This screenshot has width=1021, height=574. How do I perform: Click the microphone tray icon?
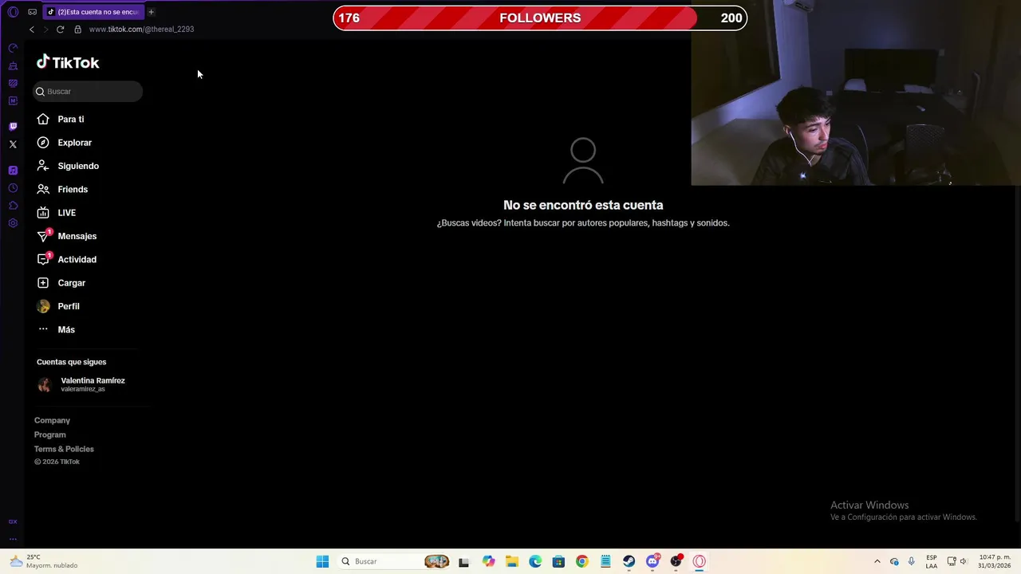pos(911,561)
